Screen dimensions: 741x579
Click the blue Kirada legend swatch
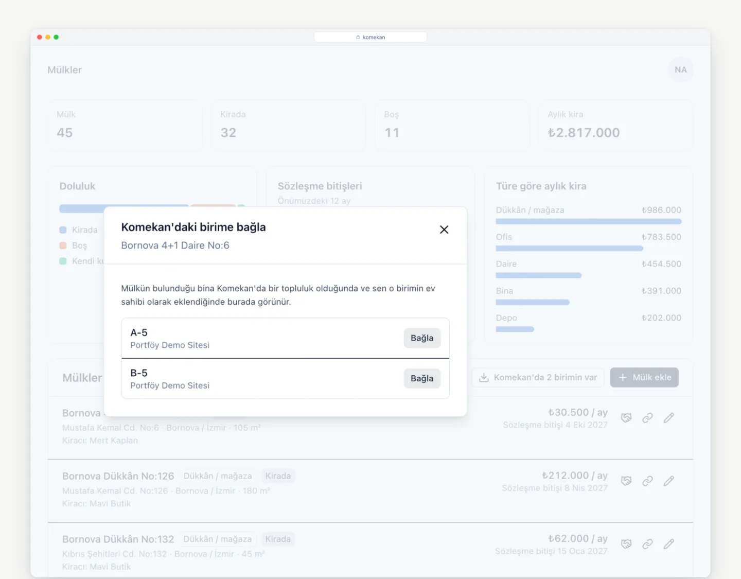(x=63, y=230)
